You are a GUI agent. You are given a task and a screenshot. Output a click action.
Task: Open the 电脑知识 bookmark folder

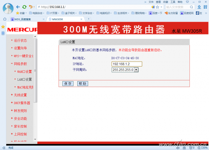point(104,13)
